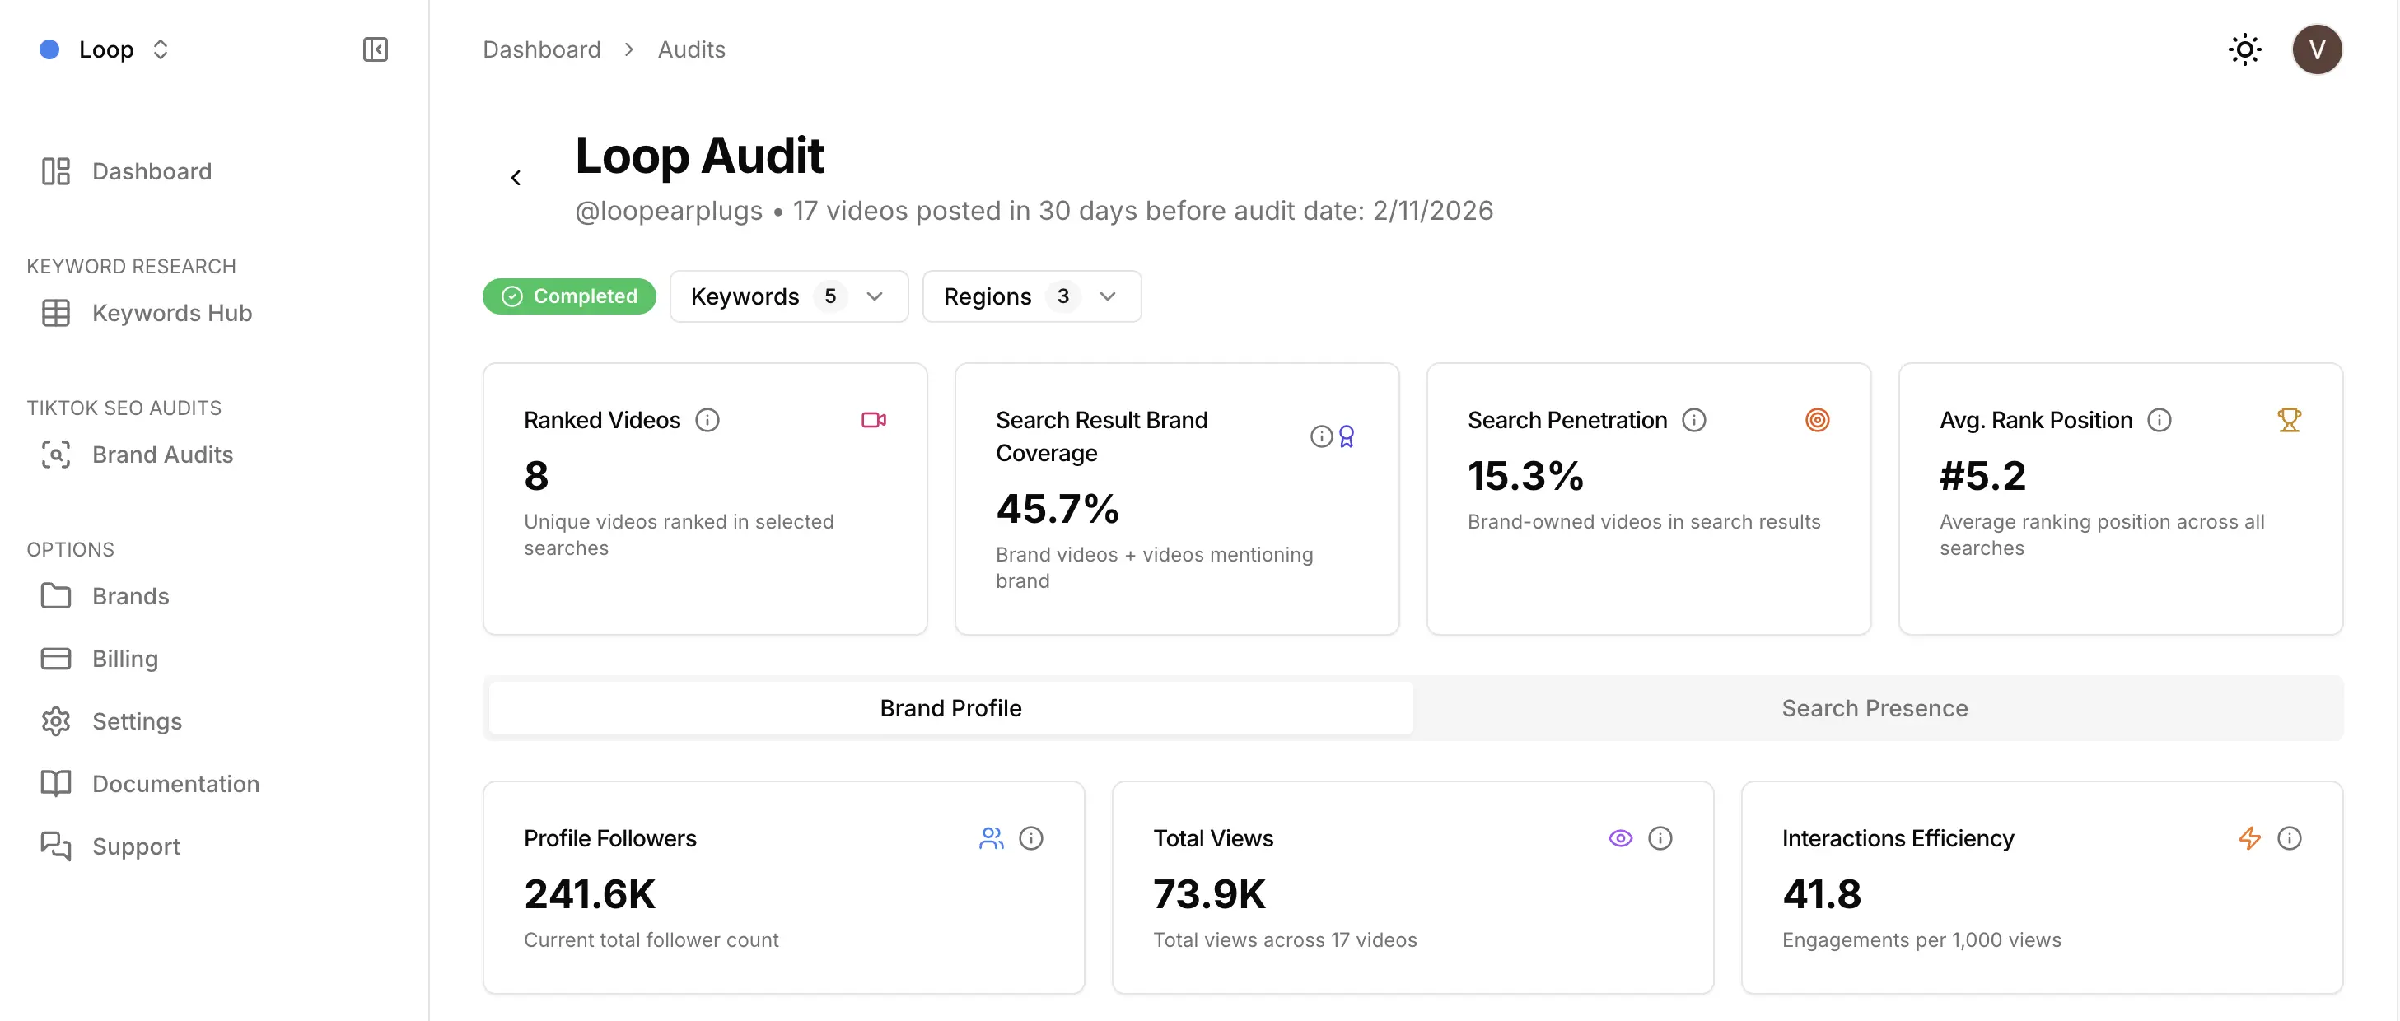Click the eye icon on Total Views

[1620, 838]
